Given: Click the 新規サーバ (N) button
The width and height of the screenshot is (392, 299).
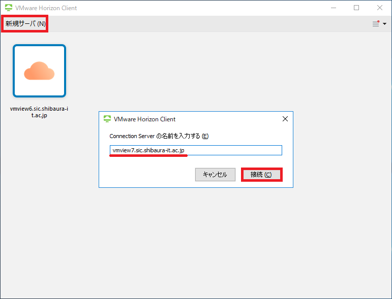Looking at the screenshot, I should coord(25,24).
